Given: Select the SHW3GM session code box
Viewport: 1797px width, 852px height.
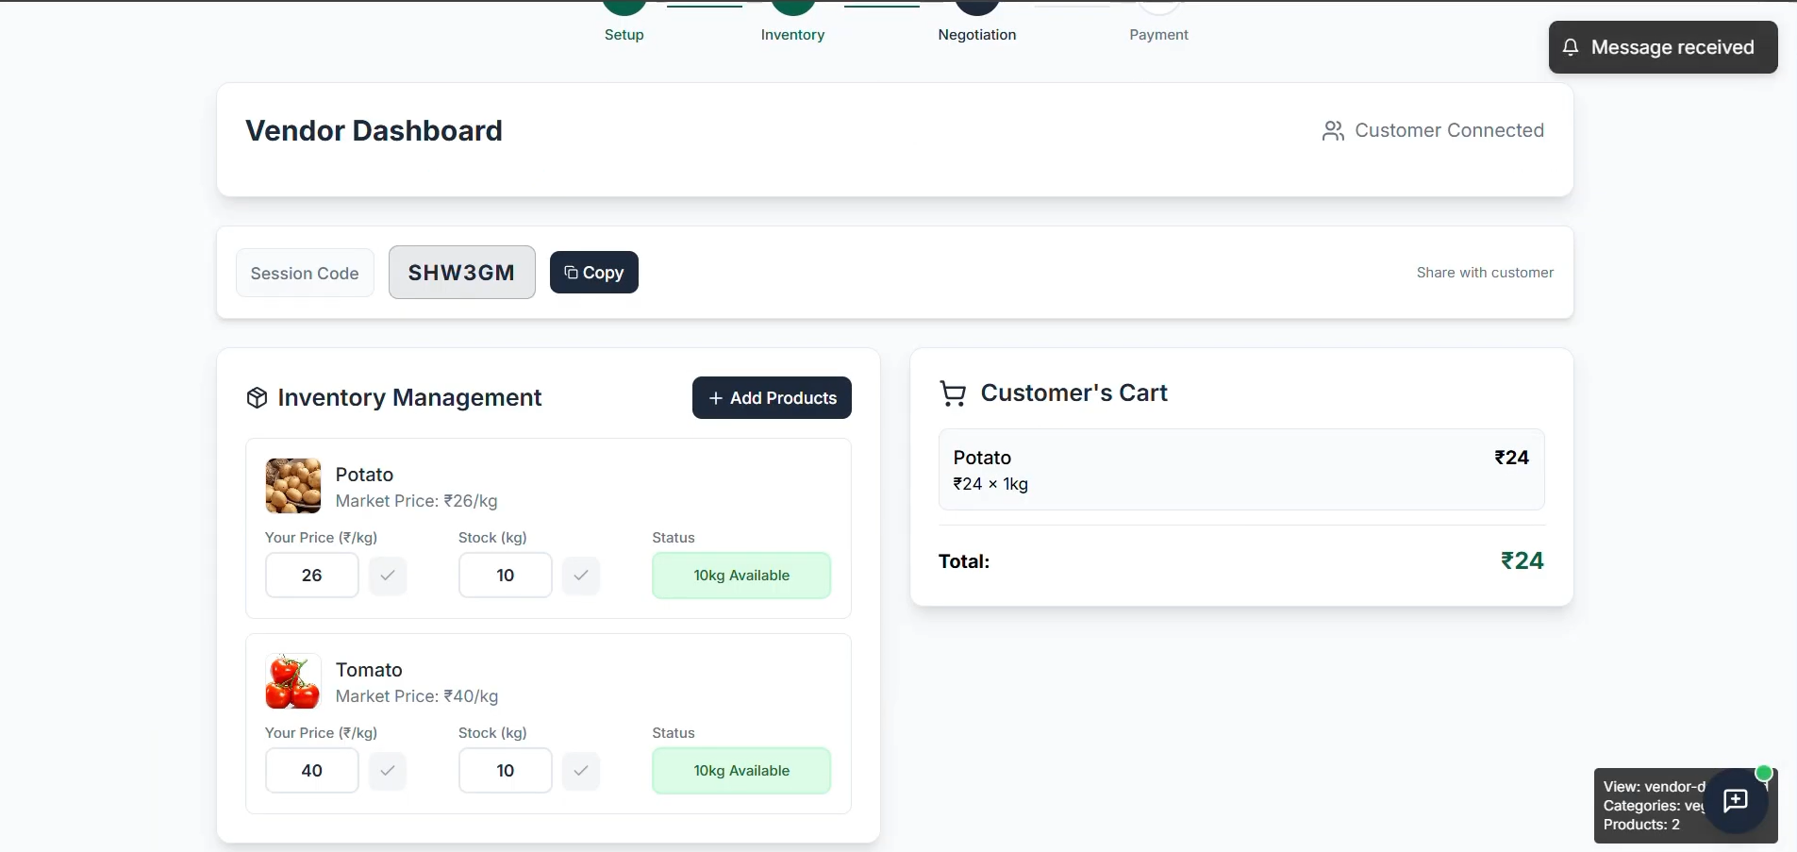Looking at the screenshot, I should pos(462,273).
